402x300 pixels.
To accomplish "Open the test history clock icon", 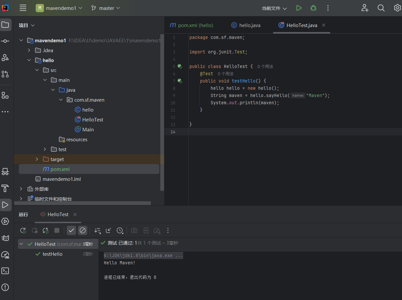I will point(120,230).
